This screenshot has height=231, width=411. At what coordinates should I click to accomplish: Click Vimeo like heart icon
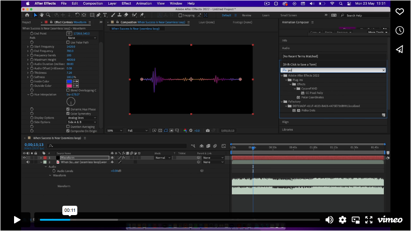(399, 12)
